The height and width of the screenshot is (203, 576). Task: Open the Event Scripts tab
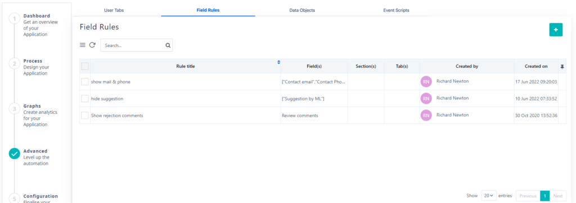[396, 10]
